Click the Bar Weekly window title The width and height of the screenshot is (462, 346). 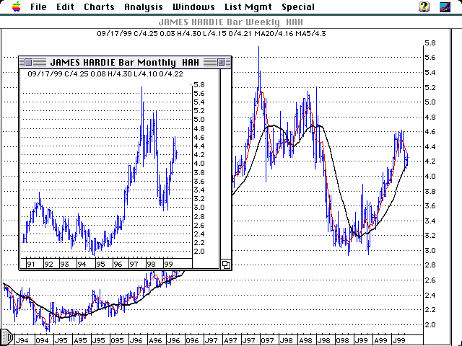pos(231,22)
